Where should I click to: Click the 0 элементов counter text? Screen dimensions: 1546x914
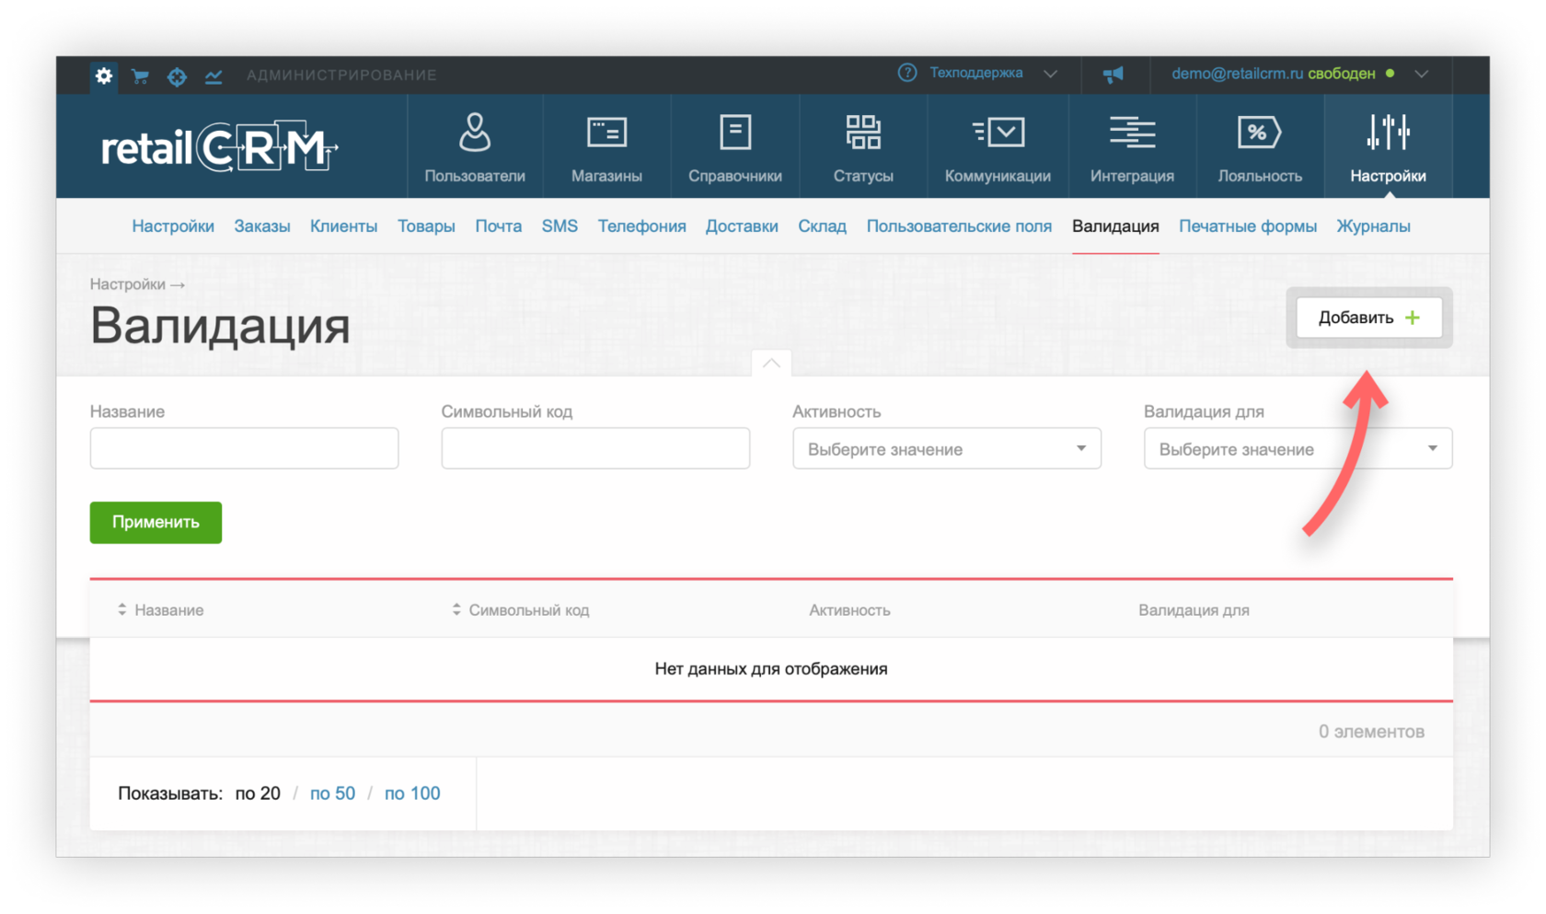point(1371,732)
